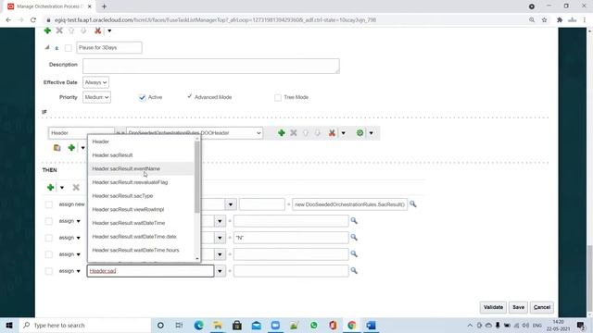Toggle the Active checkbox

click(142, 97)
